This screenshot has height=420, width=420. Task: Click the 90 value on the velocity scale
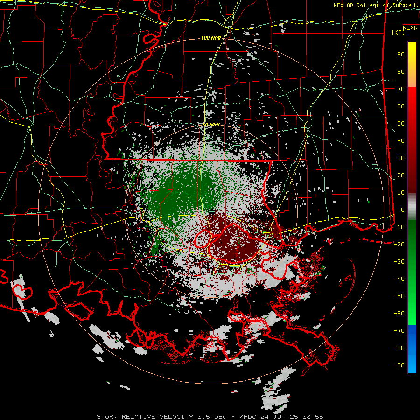pyautogui.click(x=401, y=55)
